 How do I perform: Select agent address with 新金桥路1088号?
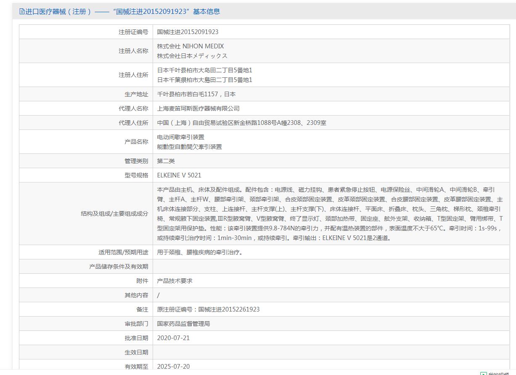241,123
